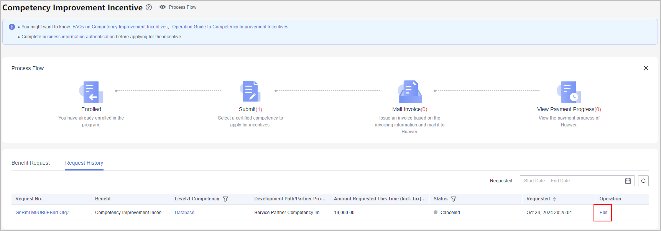Click the help question mark icon beside title

(149, 7)
